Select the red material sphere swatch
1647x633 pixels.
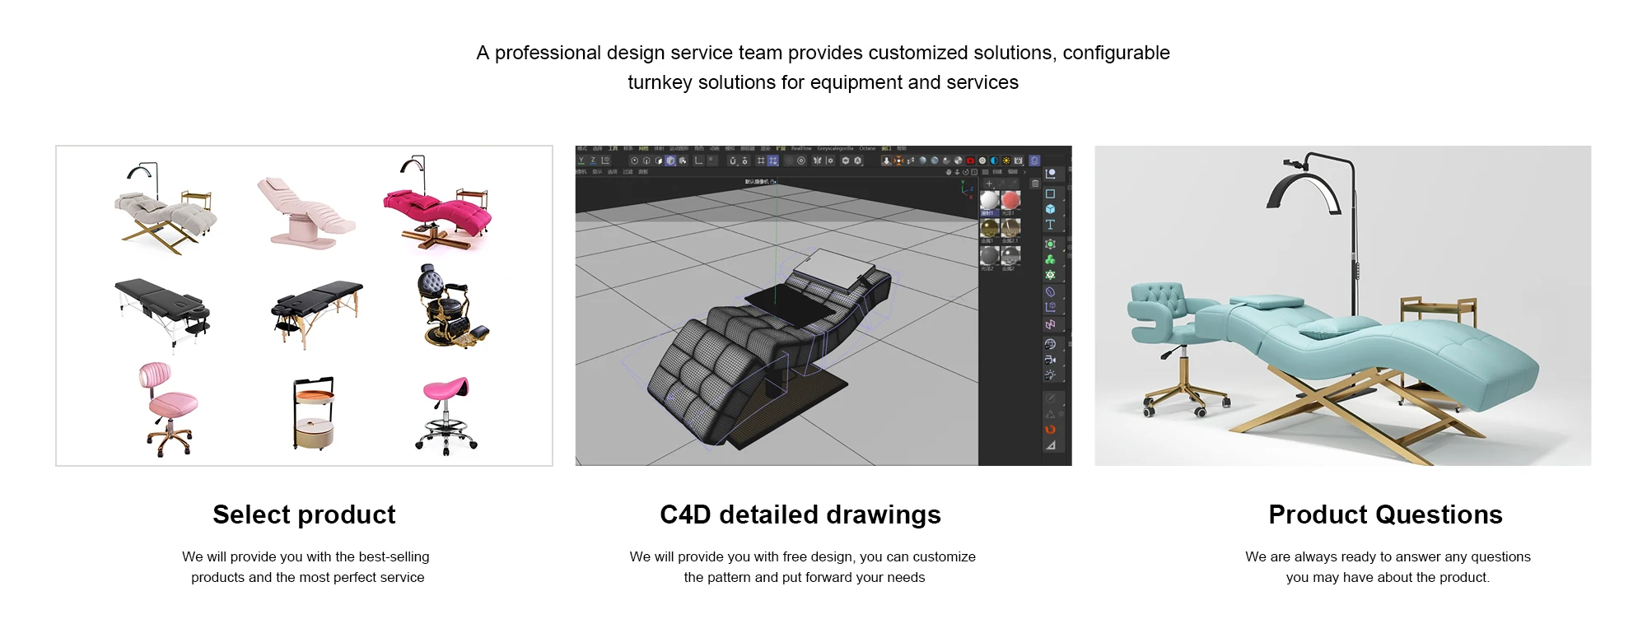(x=1011, y=200)
